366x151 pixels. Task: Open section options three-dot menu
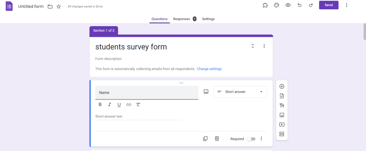pos(264,46)
